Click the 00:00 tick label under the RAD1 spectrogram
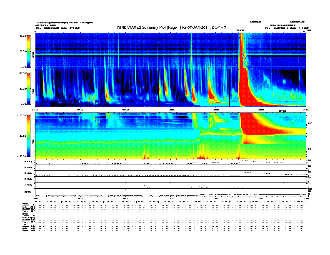The height and width of the screenshot is (255, 330). (x=35, y=110)
